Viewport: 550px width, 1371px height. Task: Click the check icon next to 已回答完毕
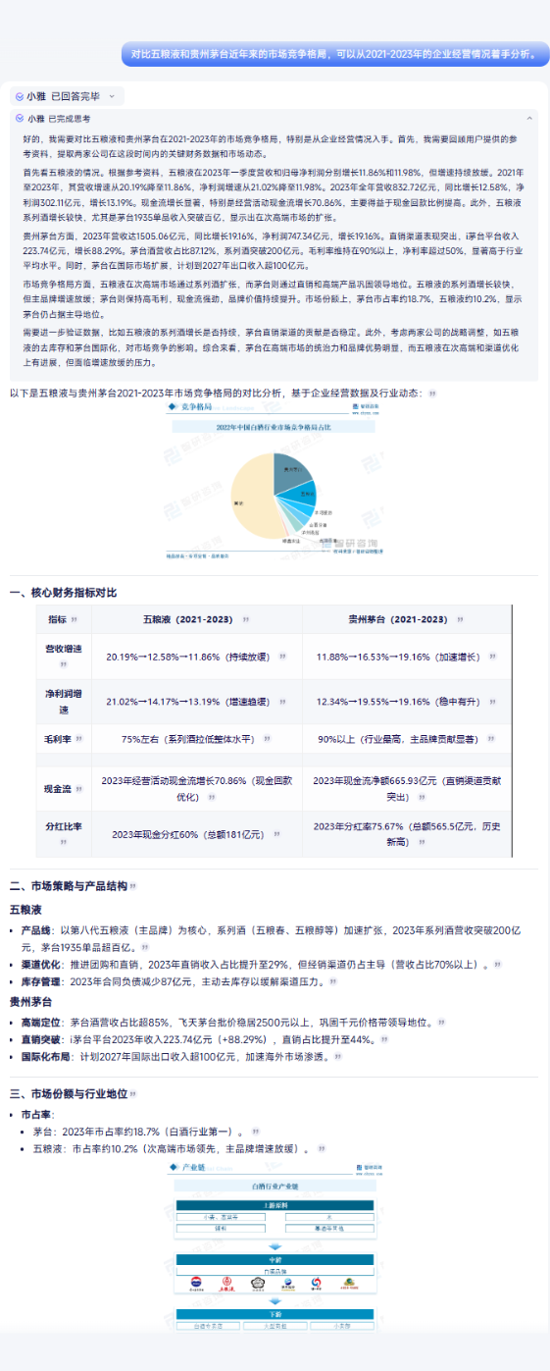(x=19, y=96)
